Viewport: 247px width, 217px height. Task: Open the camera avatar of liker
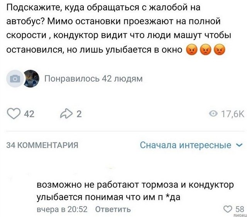15,79
